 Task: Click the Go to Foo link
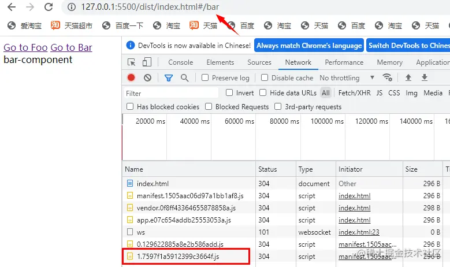[x=25, y=47]
